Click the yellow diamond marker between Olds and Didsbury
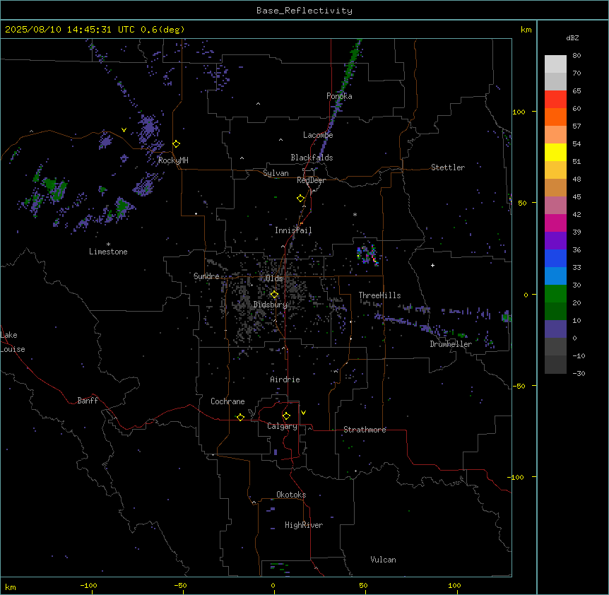Image resolution: width=609 pixels, height=595 pixels. click(x=274, y=295)
